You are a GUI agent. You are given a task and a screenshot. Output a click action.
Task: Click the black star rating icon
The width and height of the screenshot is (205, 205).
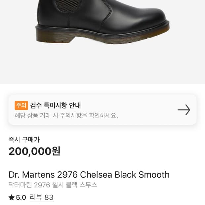12,198
